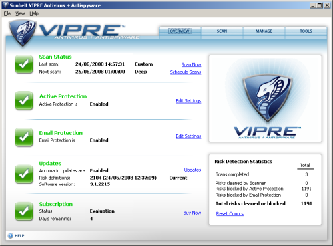This screenshot has height=246, width=333.
Task: Click the Subscription green checkmark icon
Action: [x=24, y=211]
